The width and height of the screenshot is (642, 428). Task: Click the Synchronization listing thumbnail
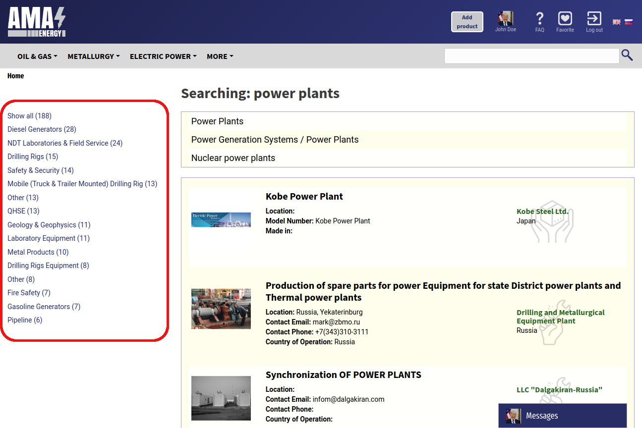(x=221, y=398)
